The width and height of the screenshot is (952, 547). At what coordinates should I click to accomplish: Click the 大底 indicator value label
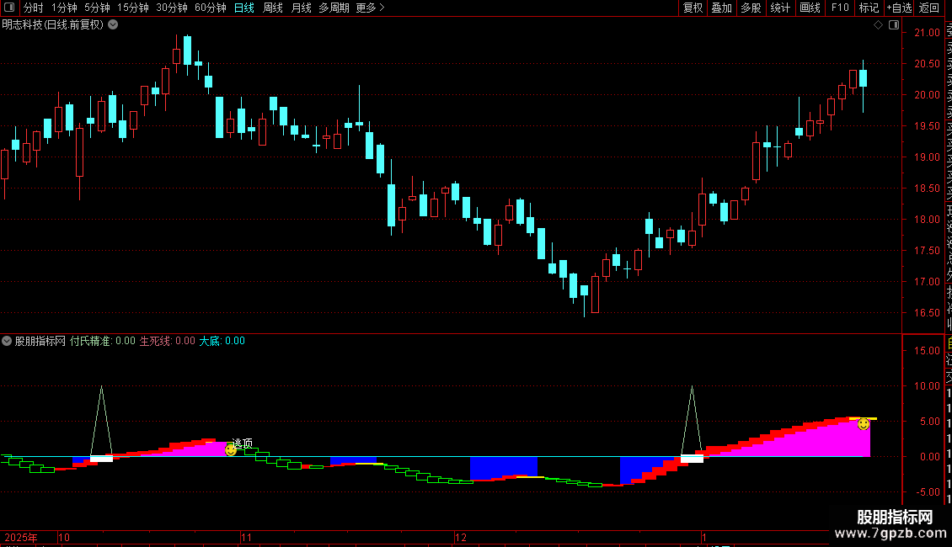click(x=222, y=341)
